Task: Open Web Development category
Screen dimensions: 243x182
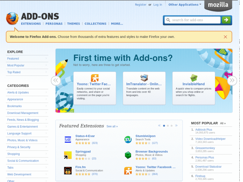Action: coord(27,174)
